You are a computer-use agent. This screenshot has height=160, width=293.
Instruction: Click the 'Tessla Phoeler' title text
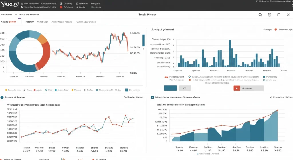coord(147,15)
